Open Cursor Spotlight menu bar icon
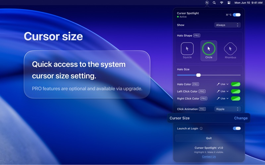Viewport: 265px width, 165px height. 207,3
